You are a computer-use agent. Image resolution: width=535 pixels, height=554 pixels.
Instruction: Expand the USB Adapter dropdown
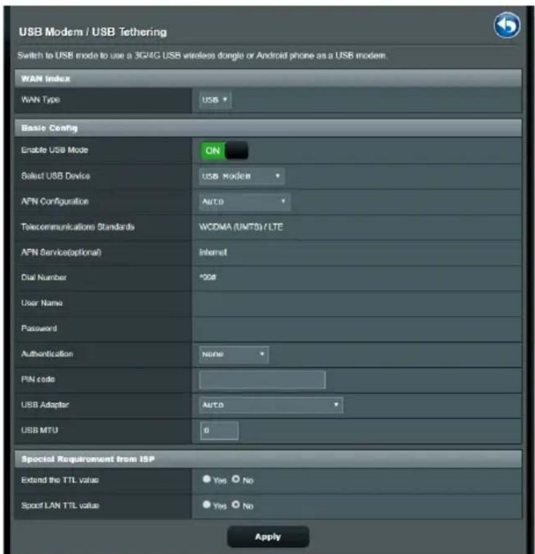click(271, 405)
